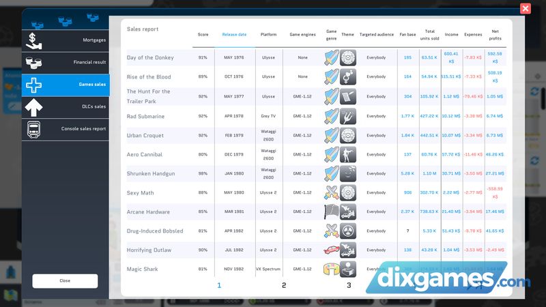Image resolution: width=546 pixels, height=307 pixels.
Task: Sort table by Release date column
Action: point(234,34)
